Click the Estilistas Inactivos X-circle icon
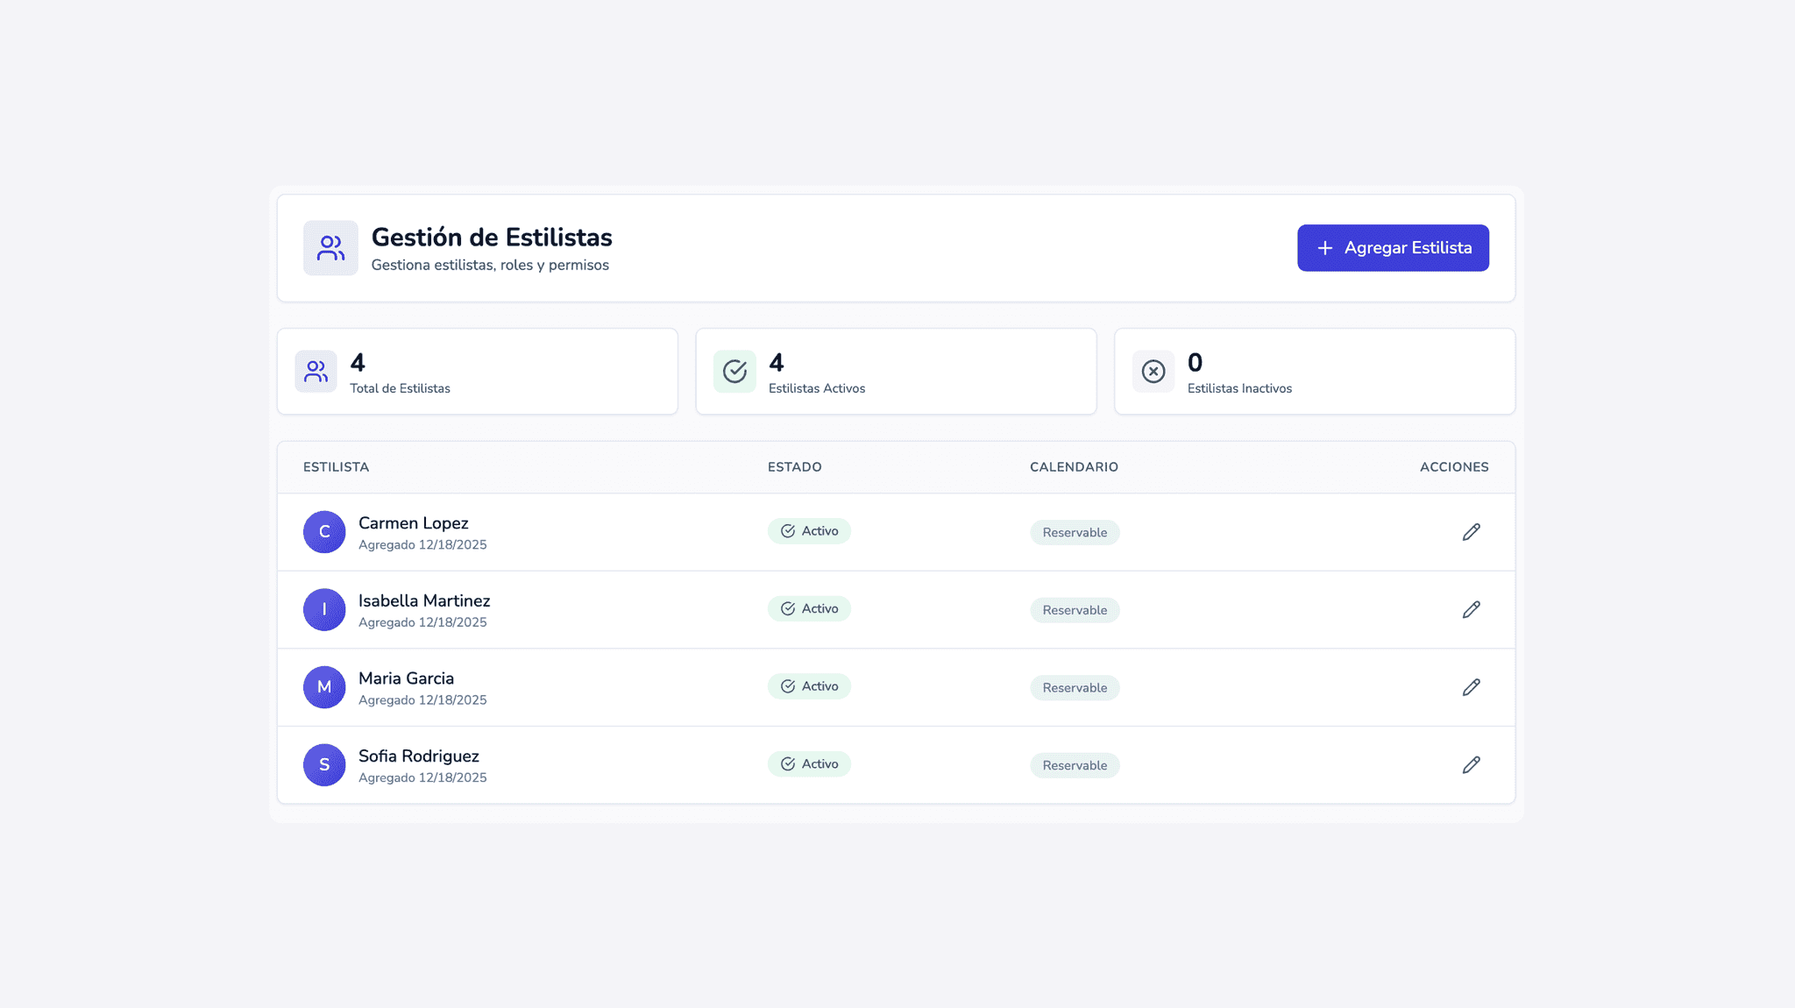 point(1153,372)
